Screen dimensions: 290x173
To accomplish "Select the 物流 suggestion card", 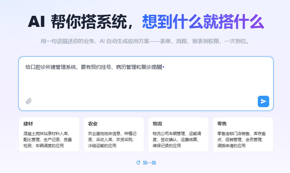I will point(178,134).
